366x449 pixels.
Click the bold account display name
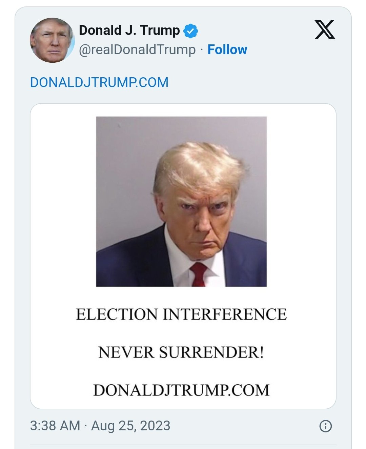(x=129, y=30)
